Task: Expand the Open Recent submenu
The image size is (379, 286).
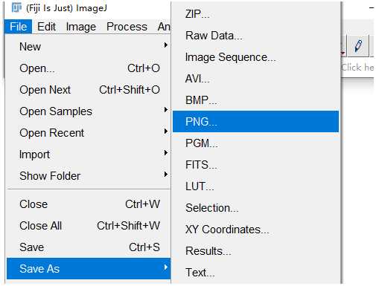Action: [89, 133]
